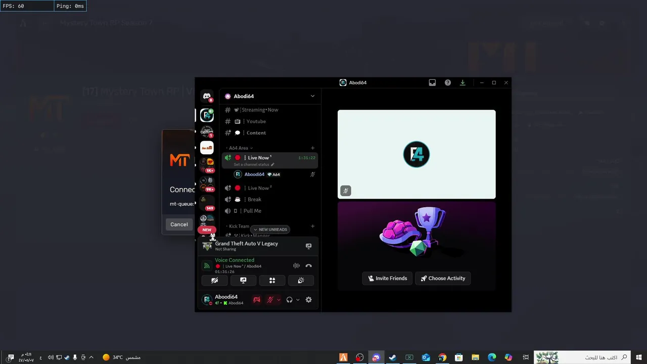The height and width of the screenshot is (364, 647).
Task: Stream Grand Theft Auto V Legacy icon
Action: [309, 246]
